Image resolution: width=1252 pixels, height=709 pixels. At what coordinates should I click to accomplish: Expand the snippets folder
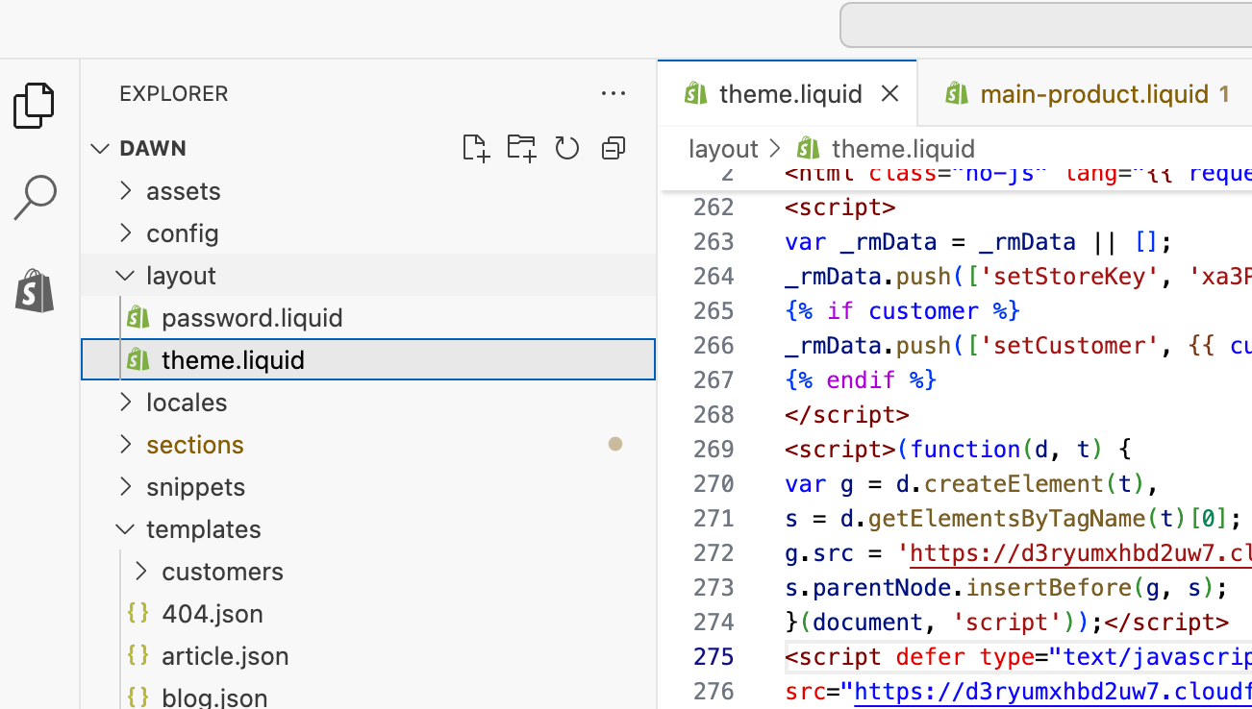(x=125, y=486)
